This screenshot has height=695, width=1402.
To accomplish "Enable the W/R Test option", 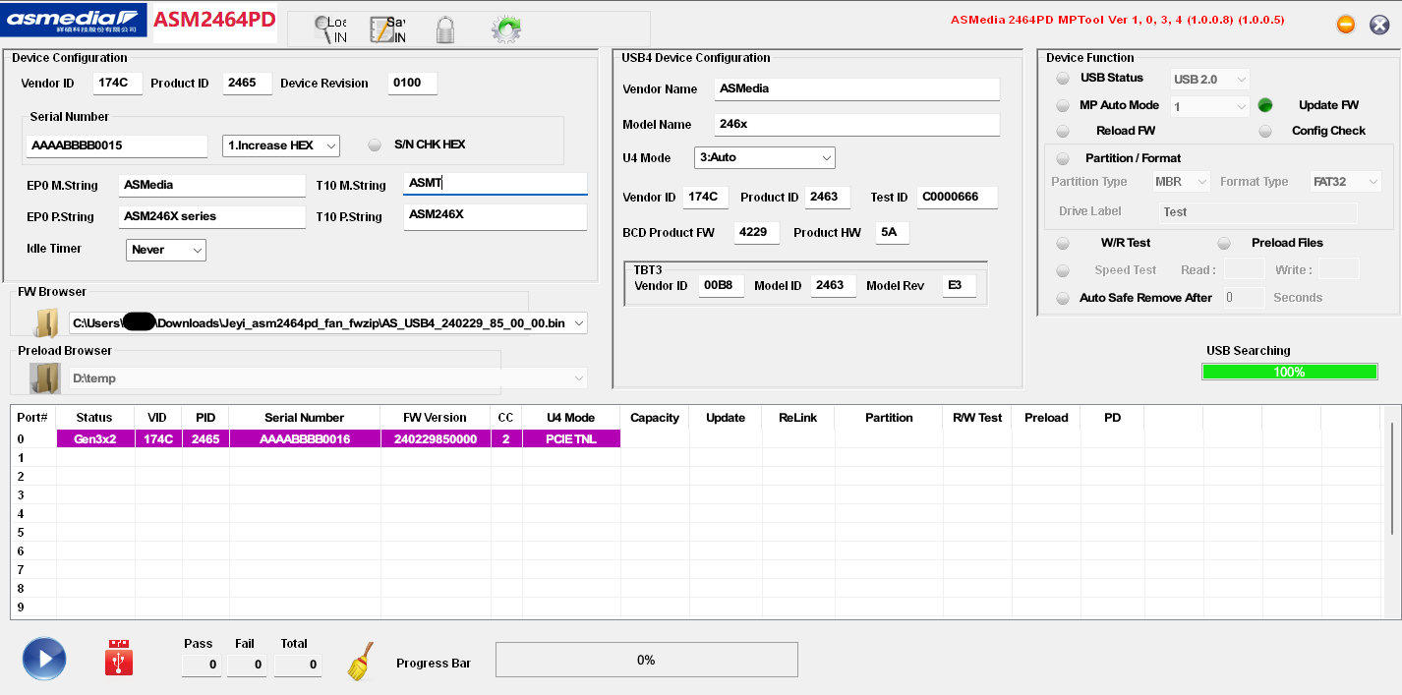I will pyautogui.click(x=1063, y=243).
